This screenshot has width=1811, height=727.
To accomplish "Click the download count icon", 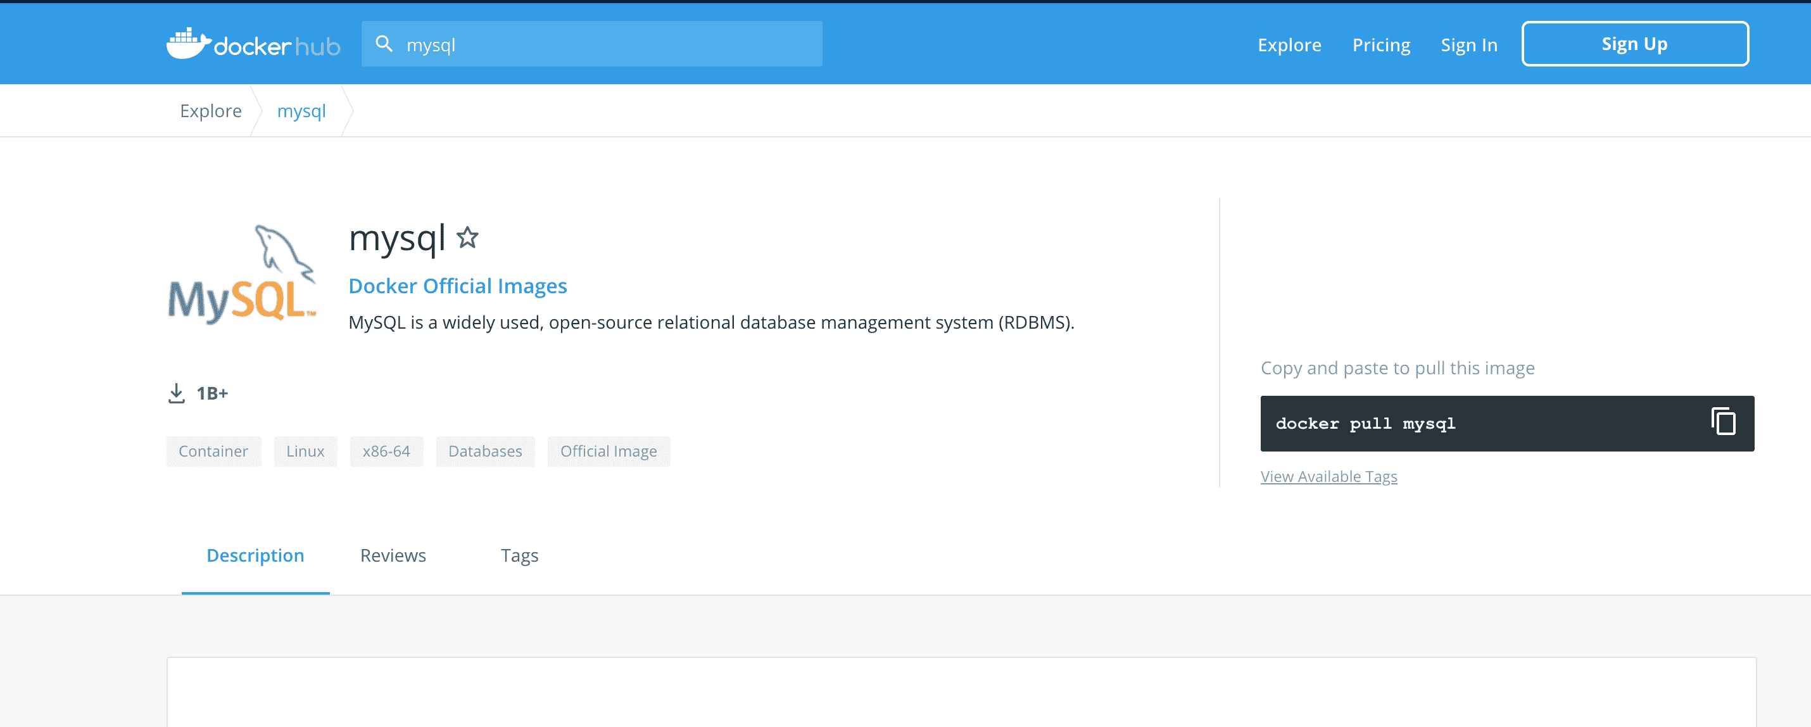I will pos(177,393).
